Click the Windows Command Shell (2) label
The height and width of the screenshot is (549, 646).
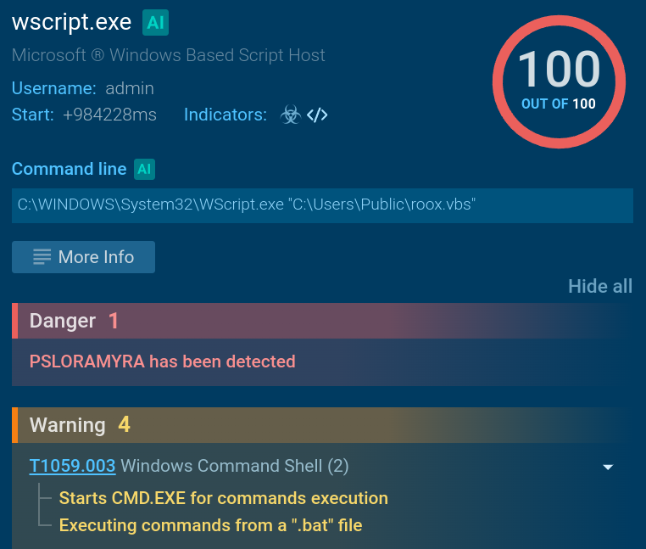click(x=235, y=466)
